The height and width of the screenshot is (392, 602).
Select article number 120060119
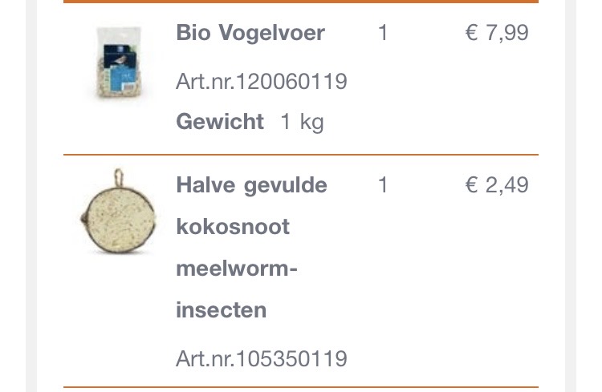pos(262,81)
